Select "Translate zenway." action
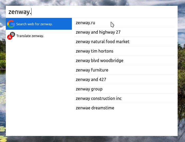185x142 pixels. point(39,36)
